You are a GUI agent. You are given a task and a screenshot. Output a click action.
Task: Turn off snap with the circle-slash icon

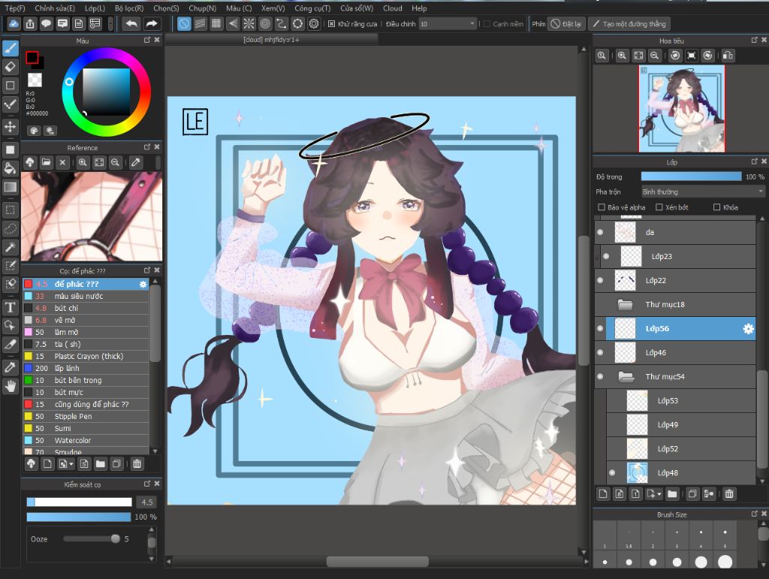[x=183, y=23]
